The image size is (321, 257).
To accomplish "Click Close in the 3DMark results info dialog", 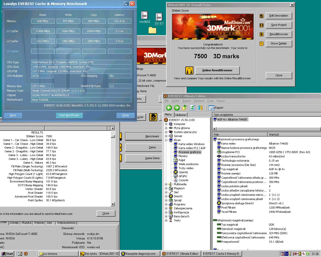I will [106, 214].
